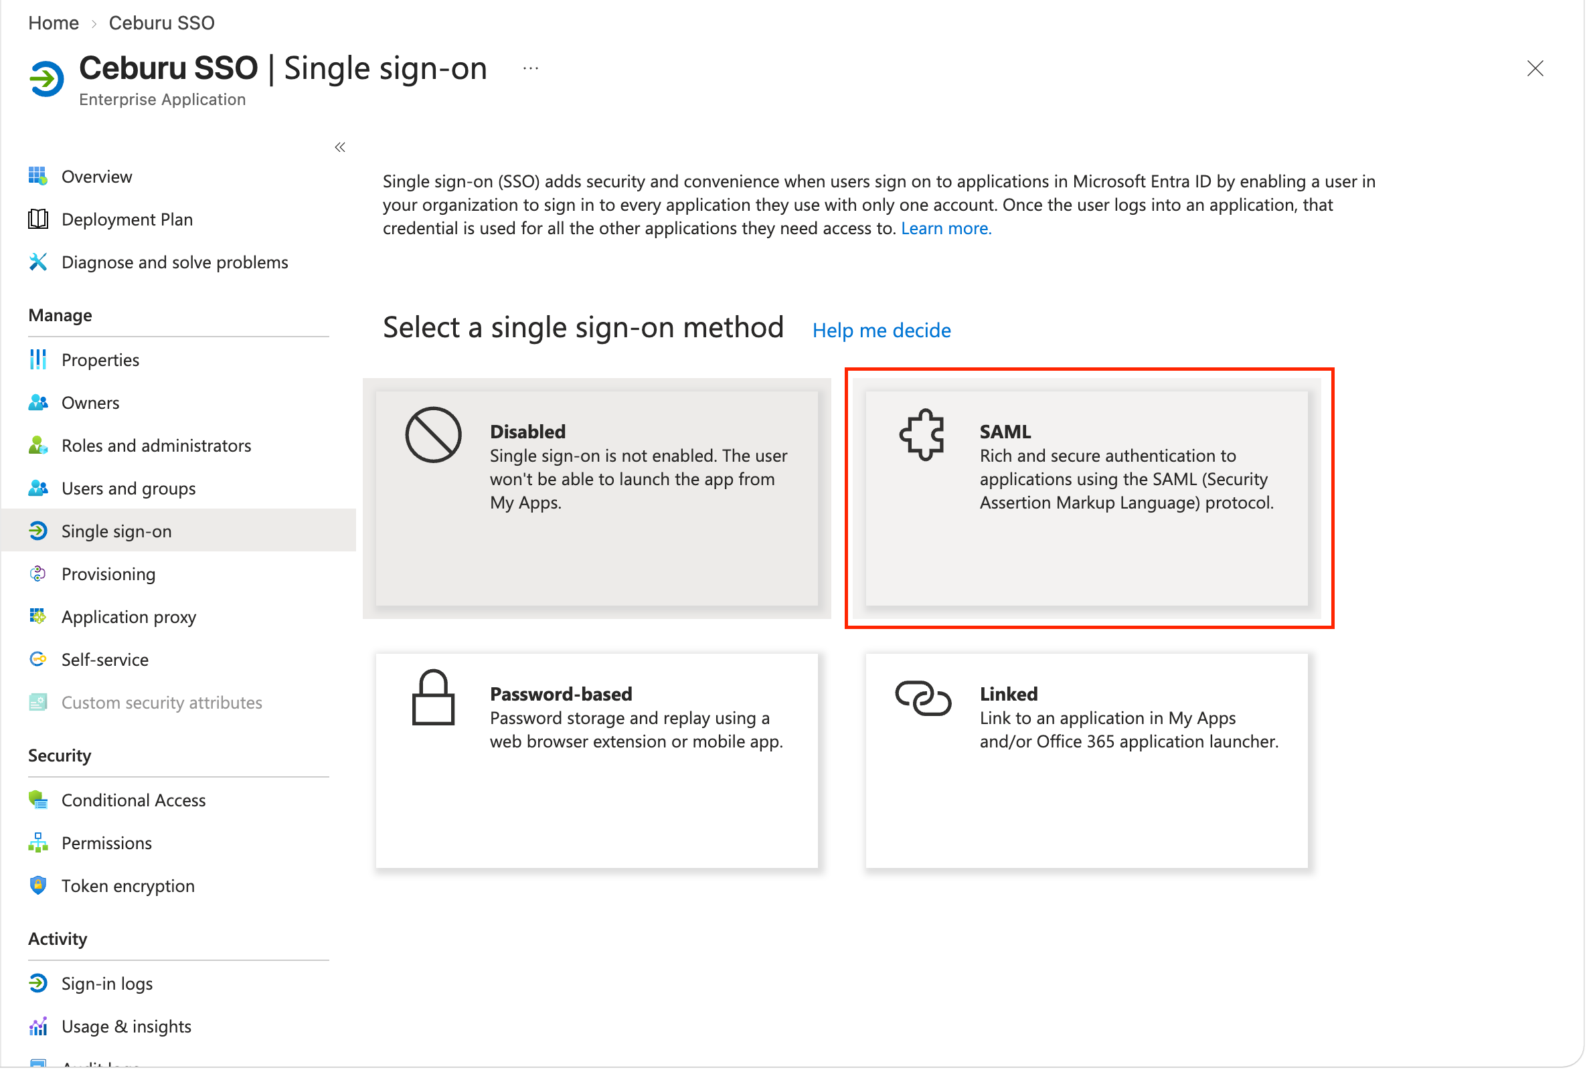Click the Security section heading
Screen dimensions: 1589x1072
60,757
